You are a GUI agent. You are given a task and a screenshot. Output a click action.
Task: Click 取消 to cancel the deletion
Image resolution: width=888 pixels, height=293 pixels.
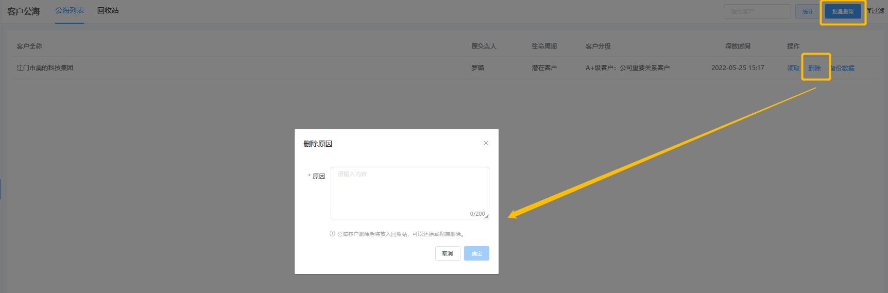[x=448, y=253]
